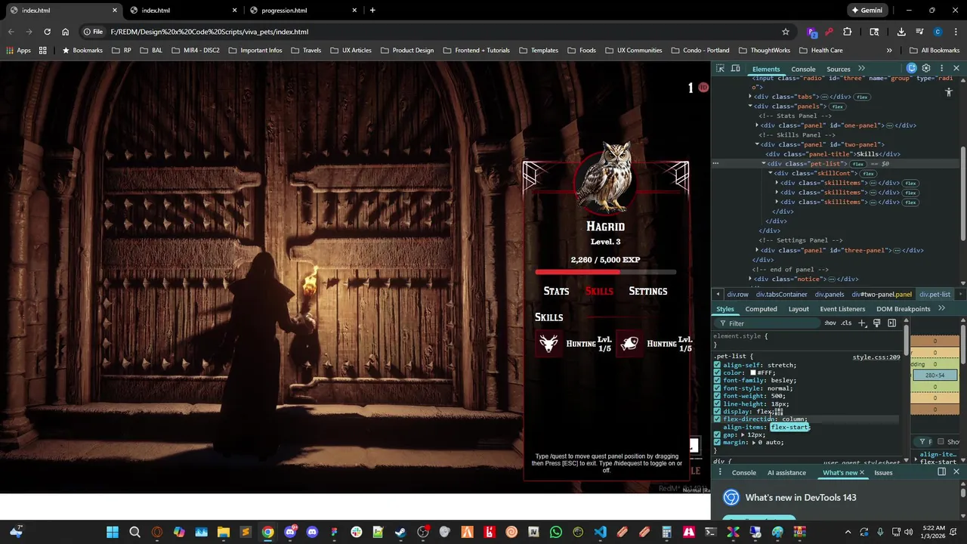Open the accessibility tree toggle icon

tap(949, 92)
